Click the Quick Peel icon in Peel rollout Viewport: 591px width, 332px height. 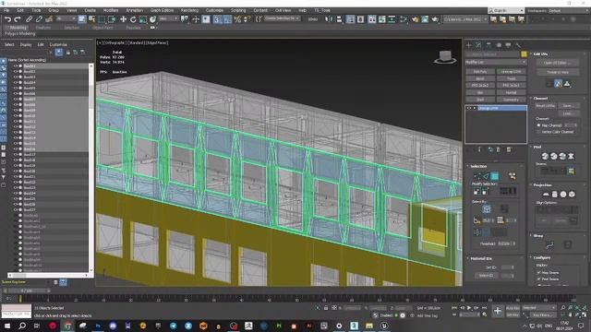click(x=545, y=156)
